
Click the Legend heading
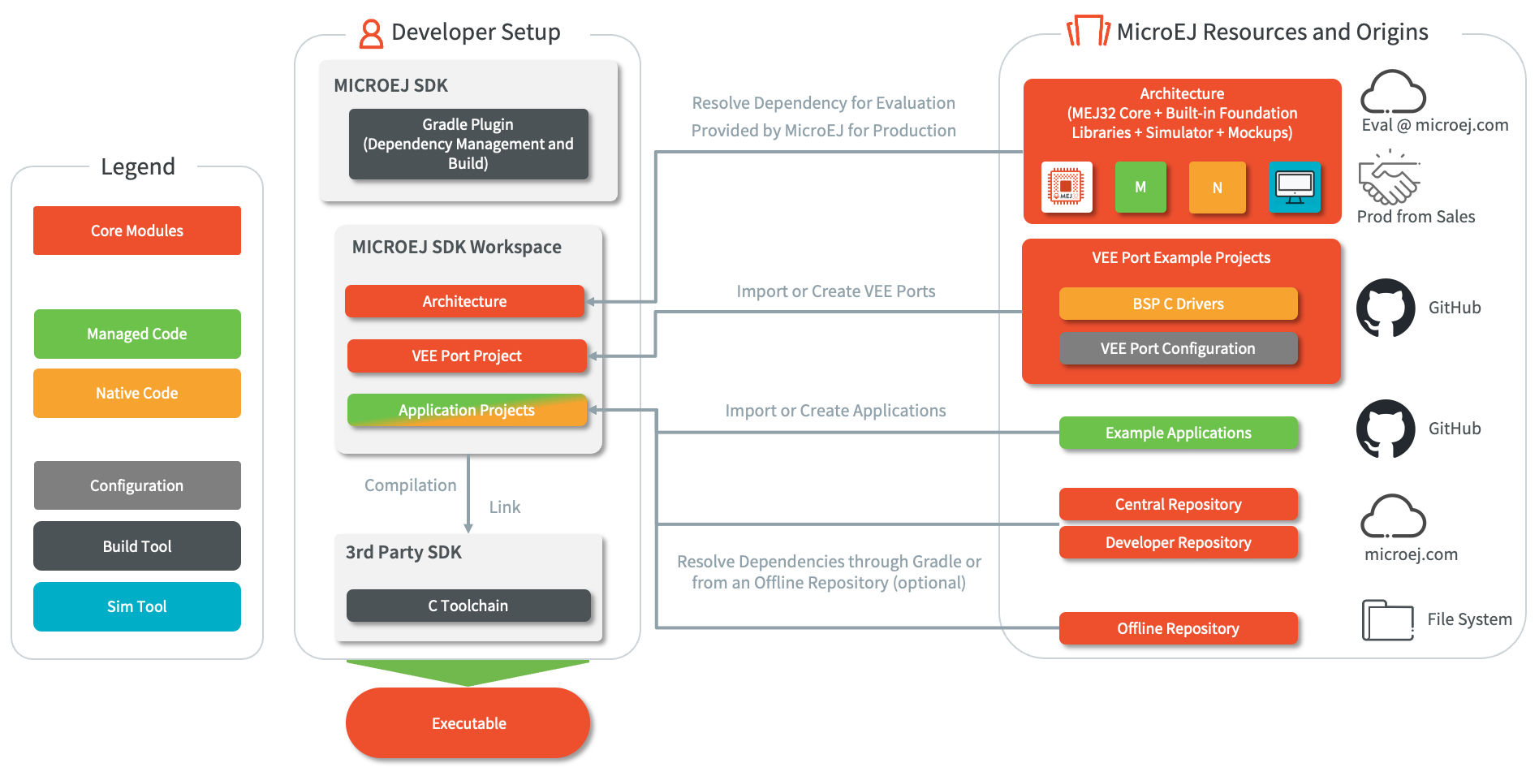pos(138,167)
